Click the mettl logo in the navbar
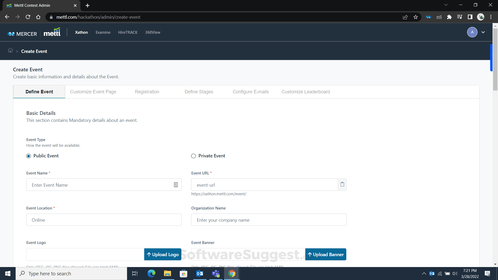The image size is (498, 280). pos(52,32)
